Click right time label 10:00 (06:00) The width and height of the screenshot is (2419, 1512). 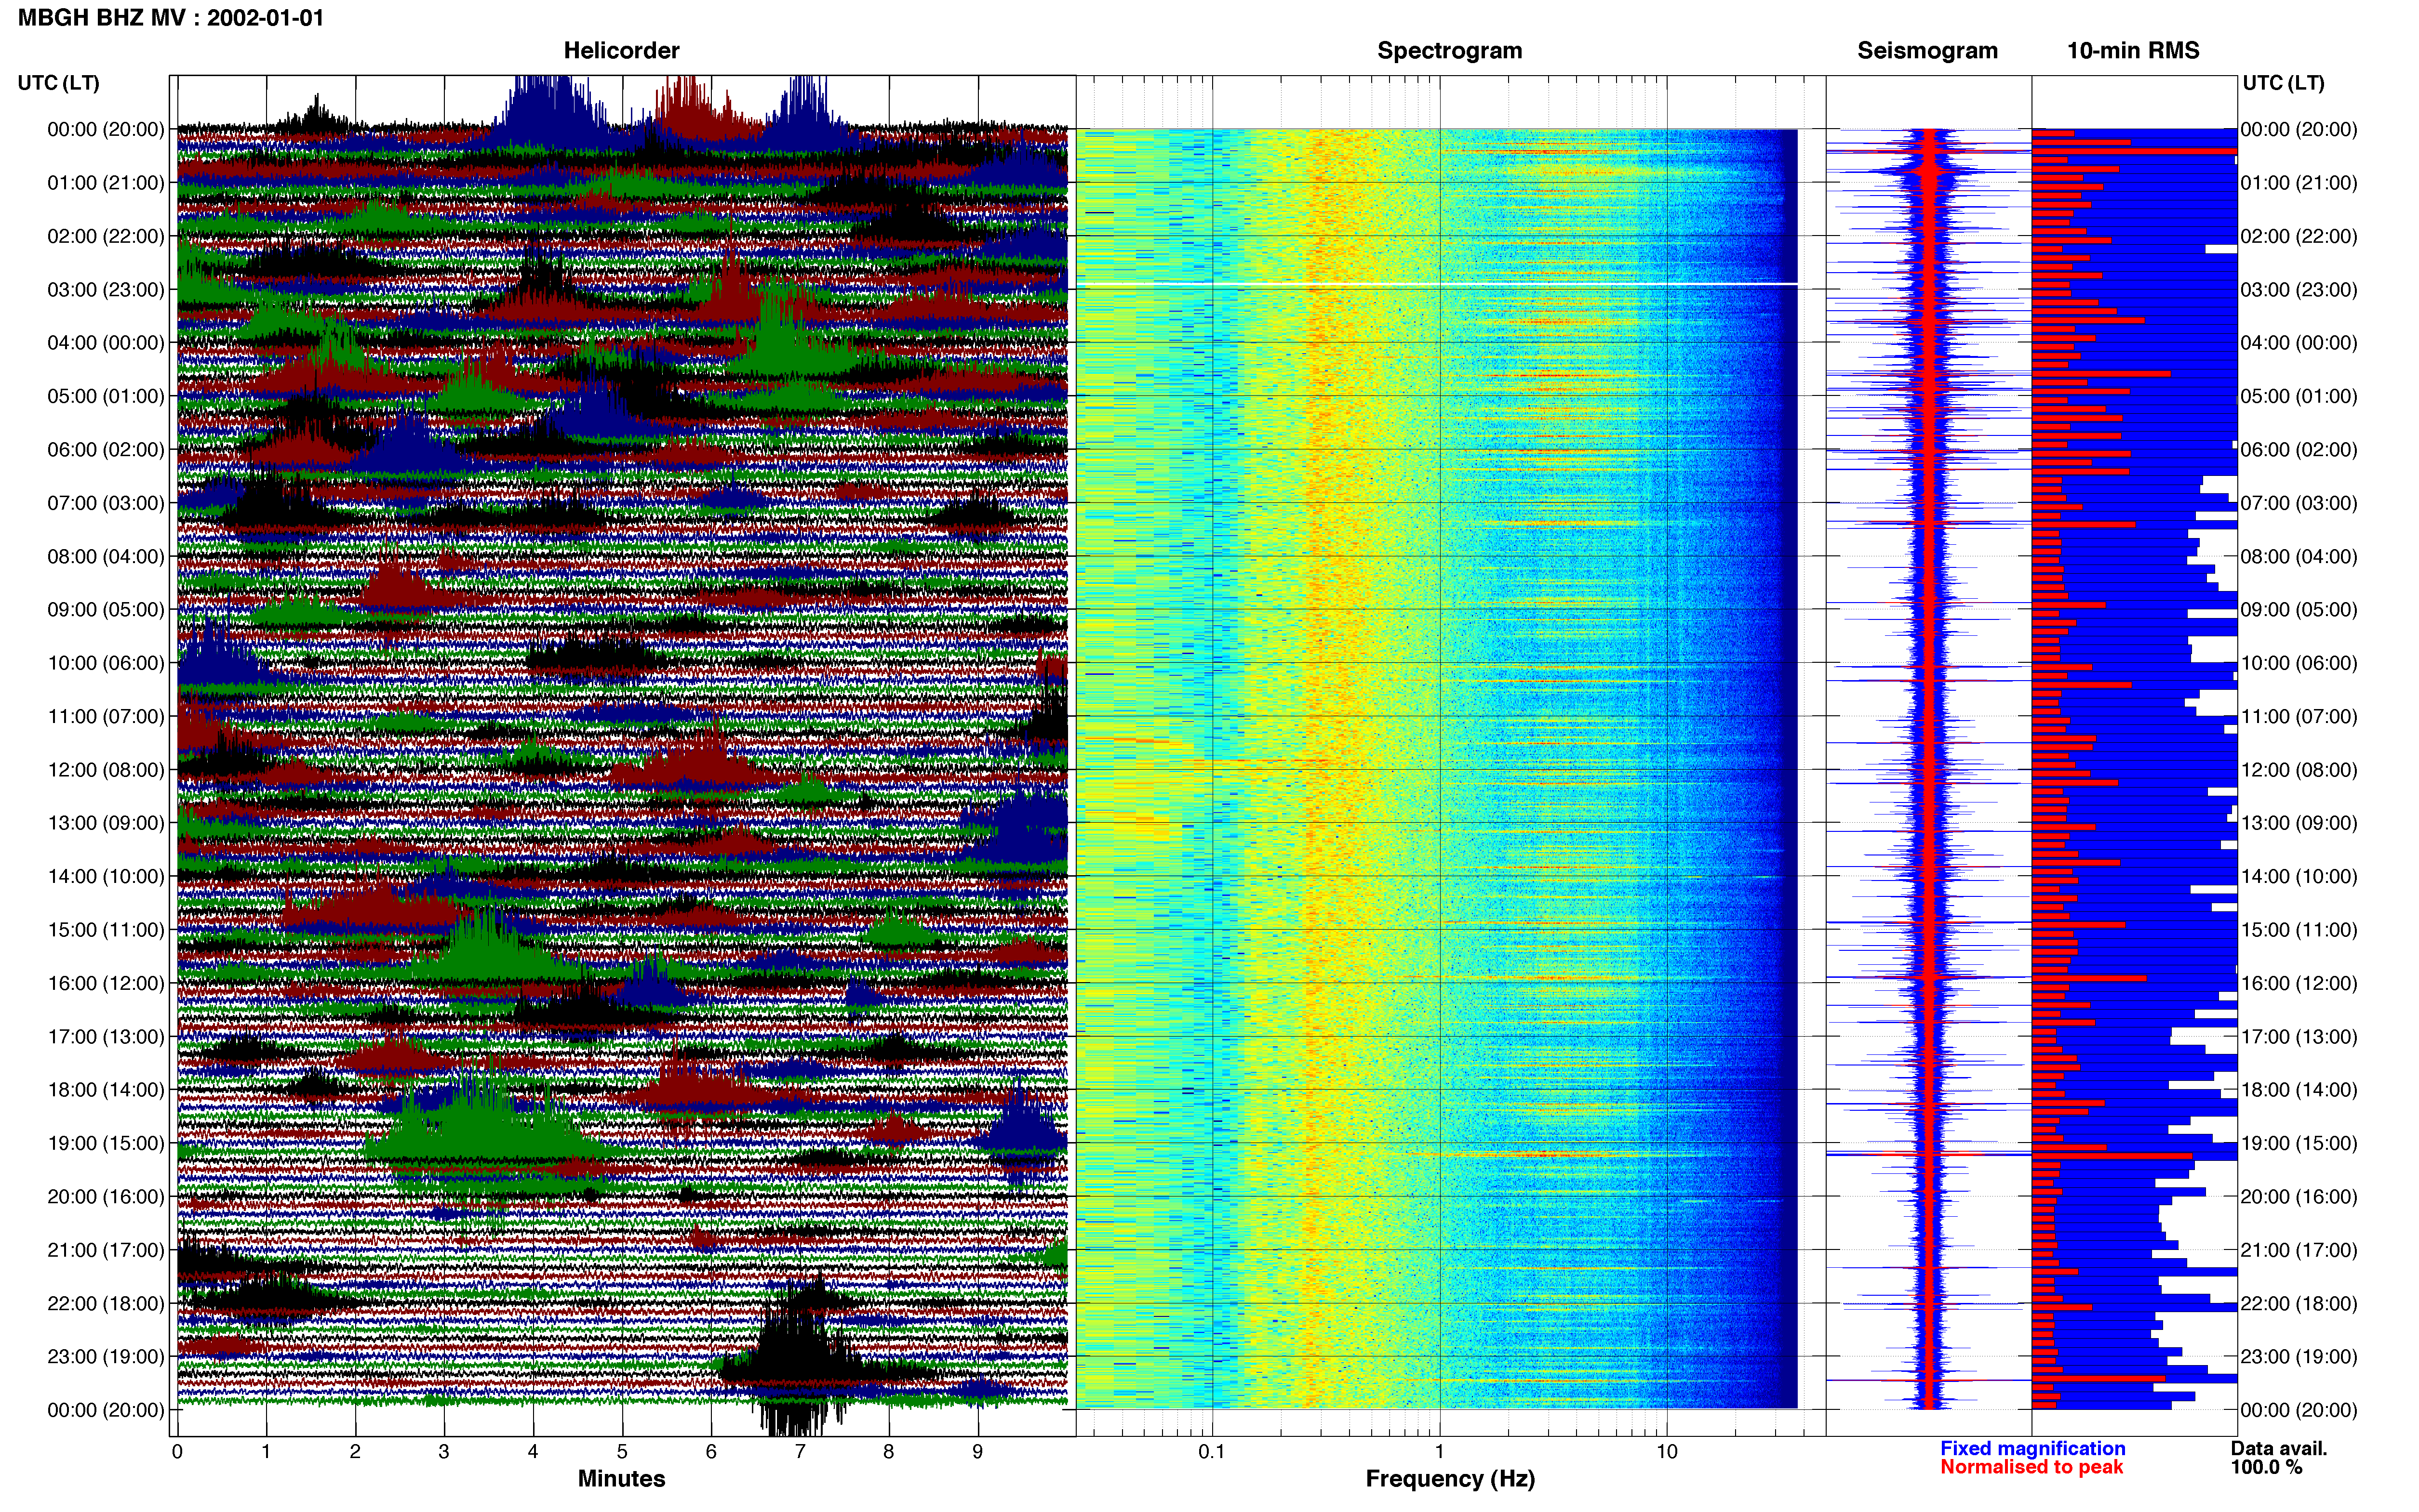tap(2299, 663)
